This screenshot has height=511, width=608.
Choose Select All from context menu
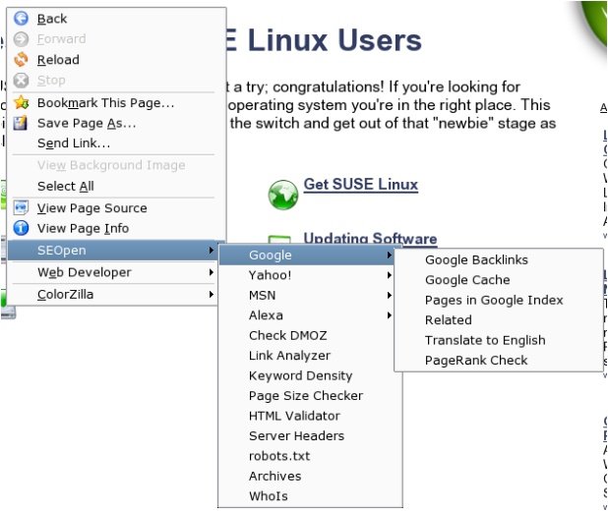tap(66, 187)
